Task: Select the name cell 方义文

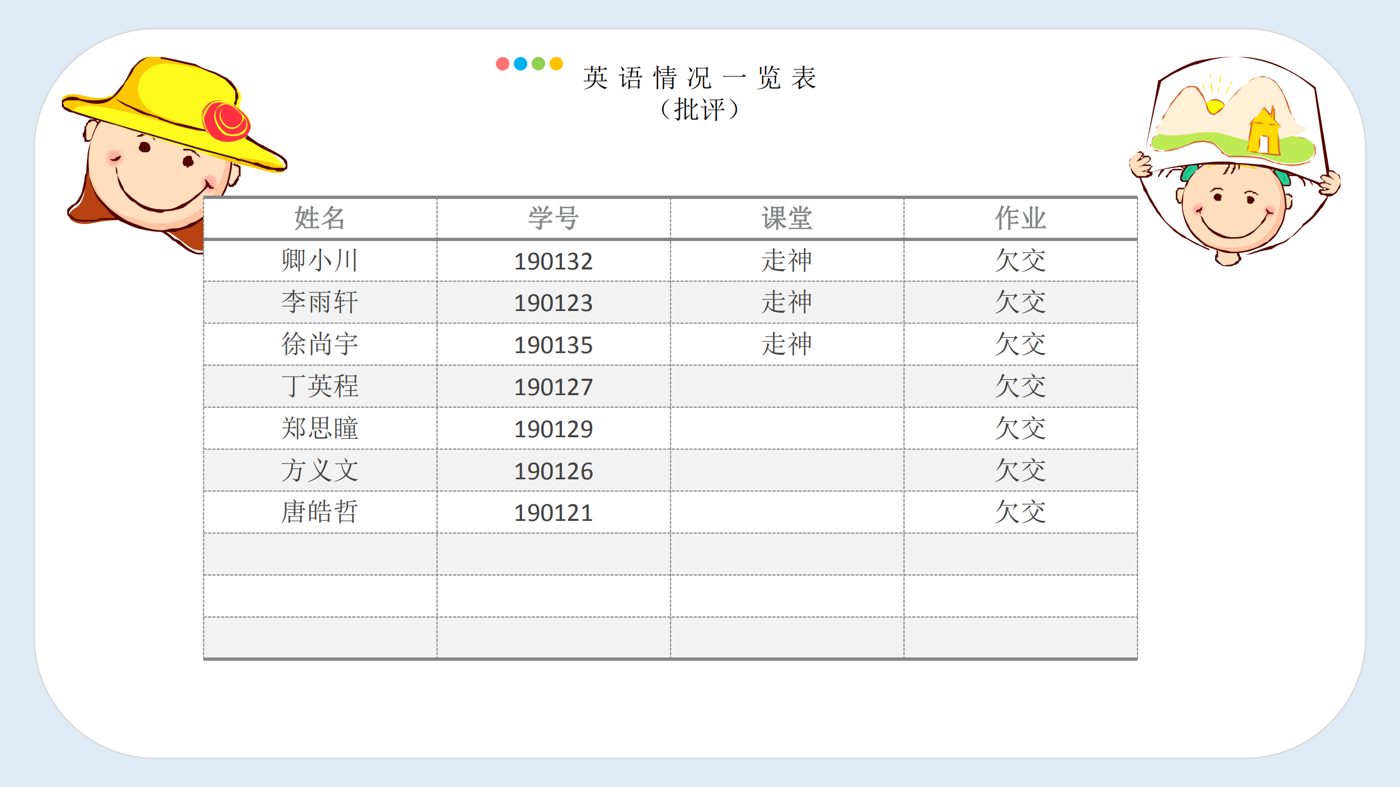Action: pos(320,471)
